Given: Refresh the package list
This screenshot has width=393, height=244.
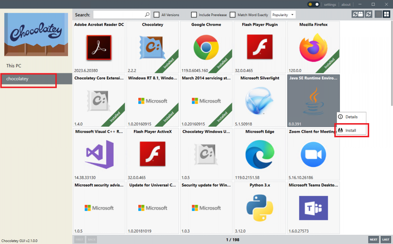Looking at the screenshot, I should click(368, 14).
